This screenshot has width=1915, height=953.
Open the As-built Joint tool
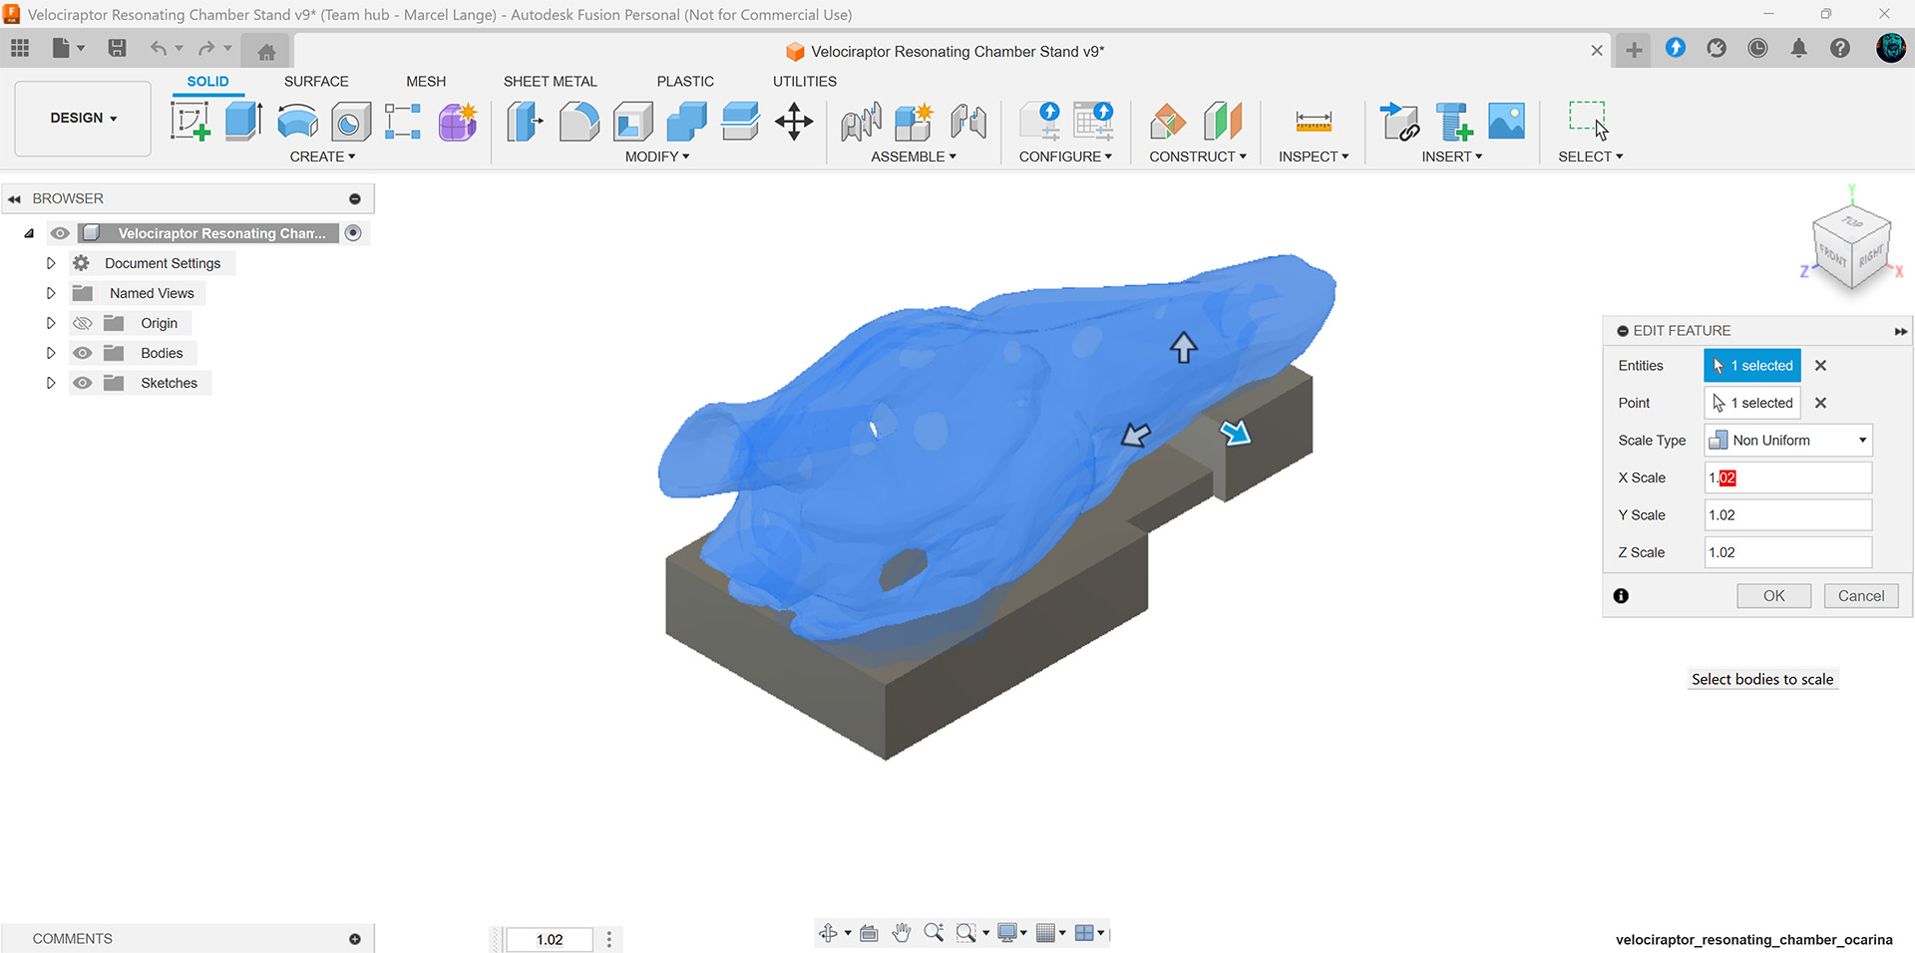(x=968, y=122)
